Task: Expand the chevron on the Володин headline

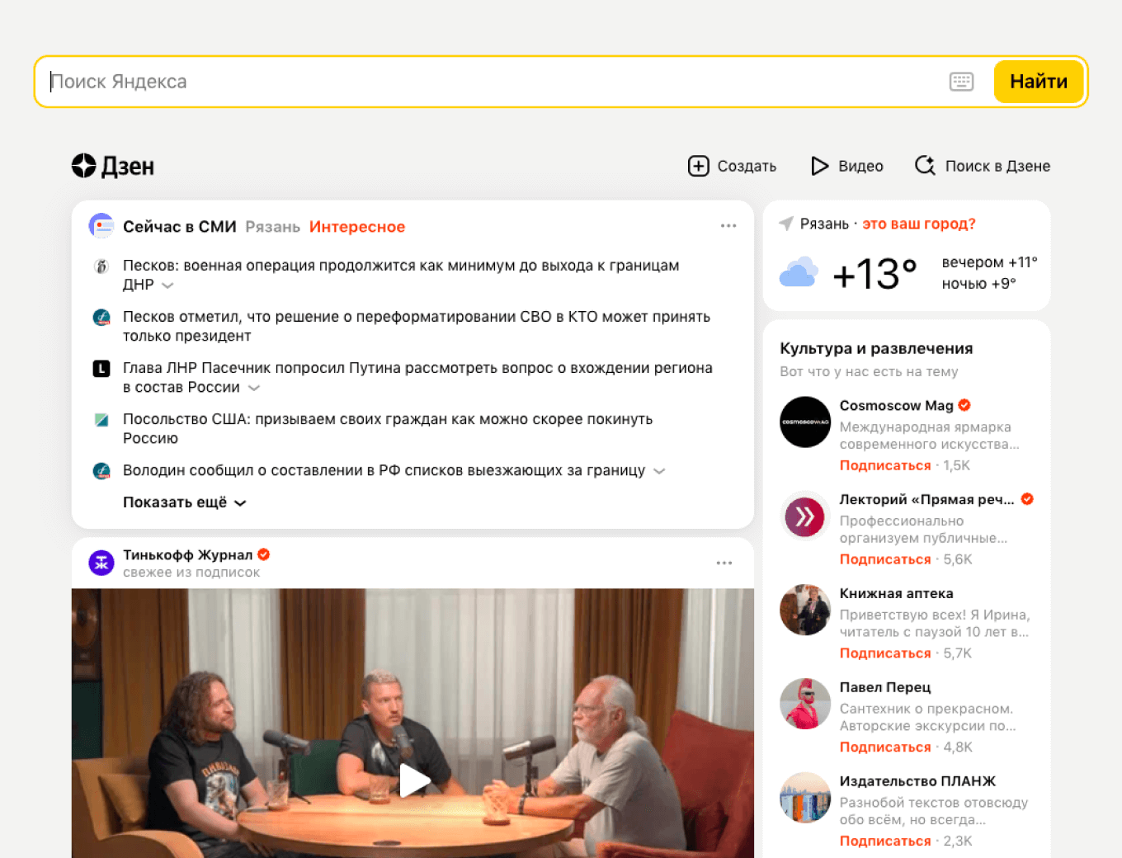Action: pyautogui.click(x=659, y=470)
